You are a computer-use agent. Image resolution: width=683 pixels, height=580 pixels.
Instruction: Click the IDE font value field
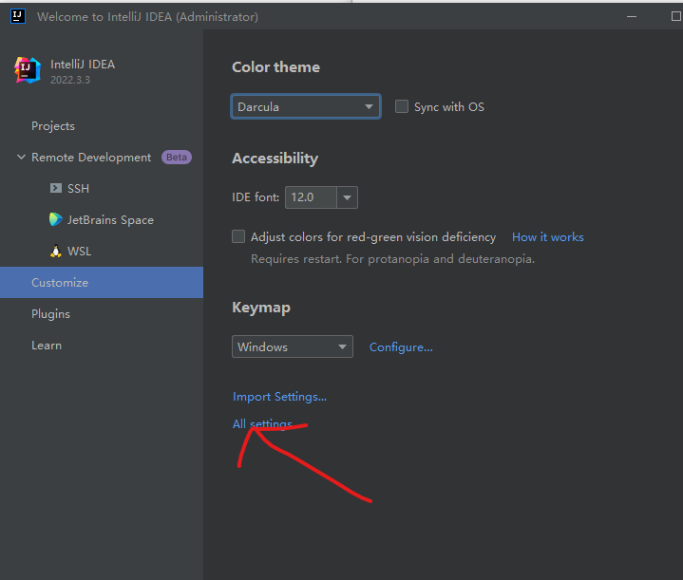pyautogui.click(x=311, y=197)
